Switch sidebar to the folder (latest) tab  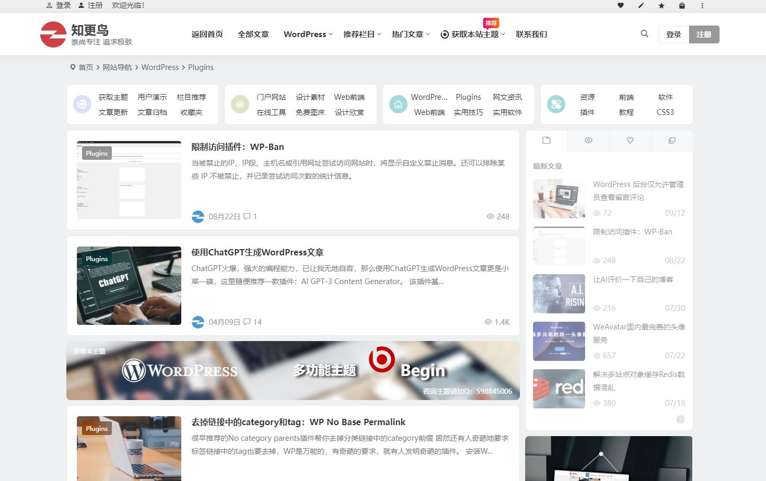547,140
